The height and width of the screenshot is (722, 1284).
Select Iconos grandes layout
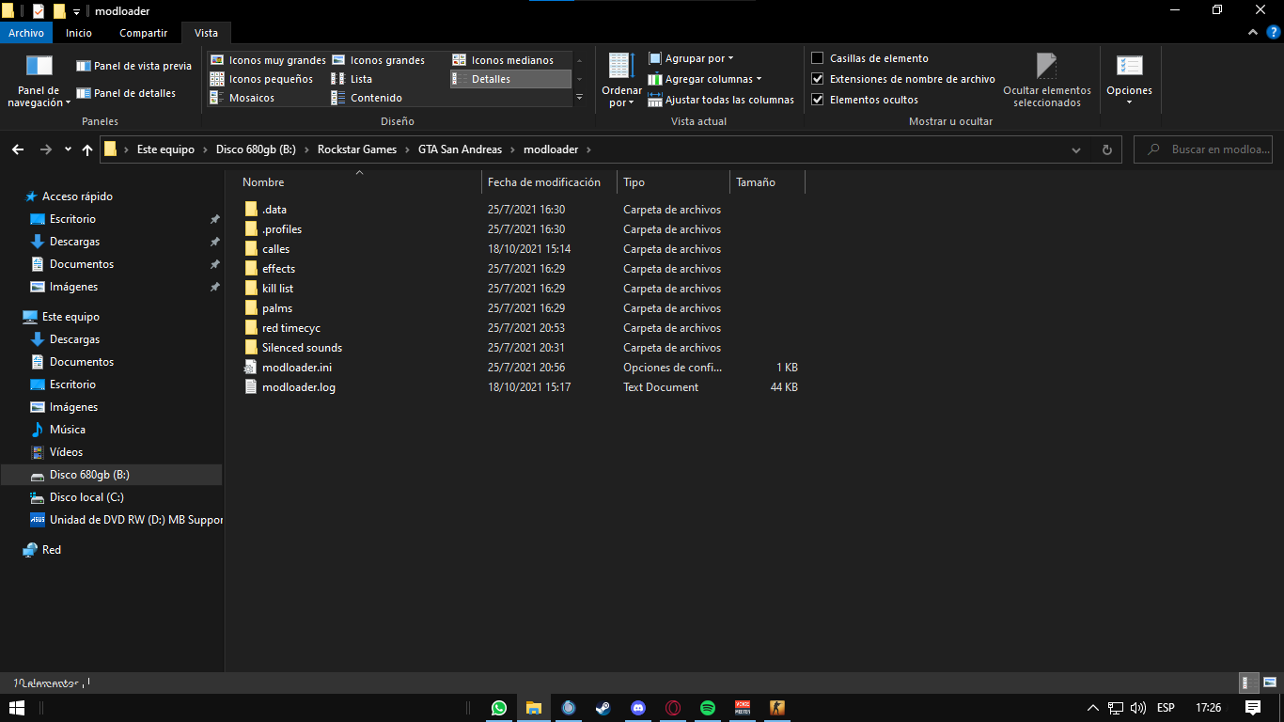coord(378,60)
